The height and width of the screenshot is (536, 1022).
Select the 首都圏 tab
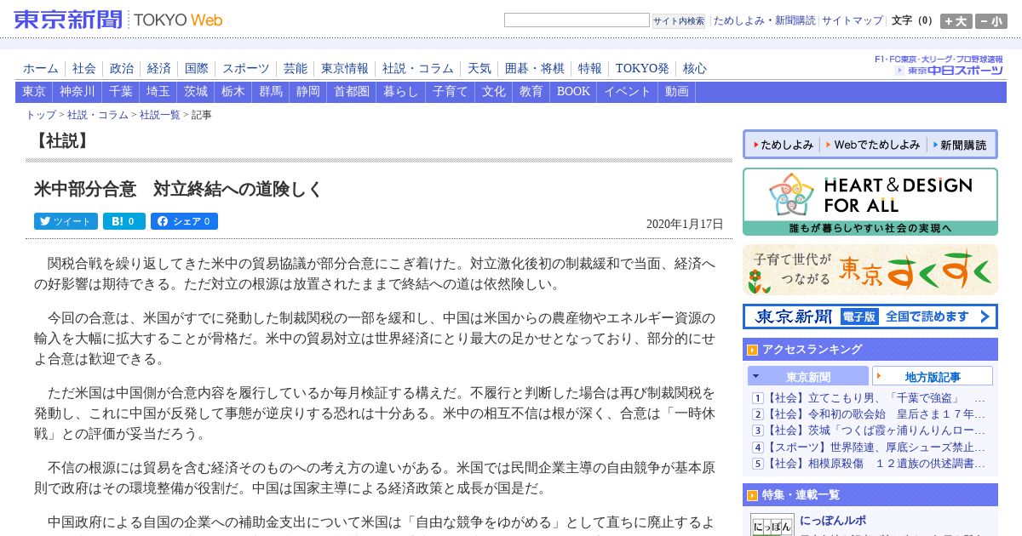click(352, 92)
